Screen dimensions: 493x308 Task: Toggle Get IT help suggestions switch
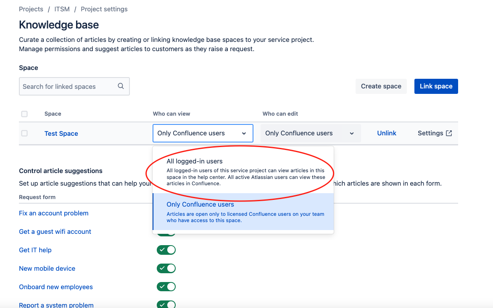tap(166, 250)
